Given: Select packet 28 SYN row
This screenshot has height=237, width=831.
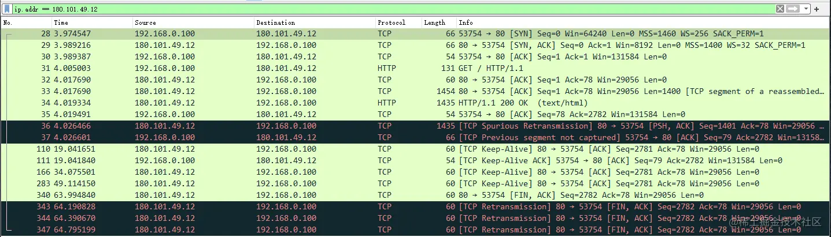Looking at the screenshot, I should (x=415, y=34).
